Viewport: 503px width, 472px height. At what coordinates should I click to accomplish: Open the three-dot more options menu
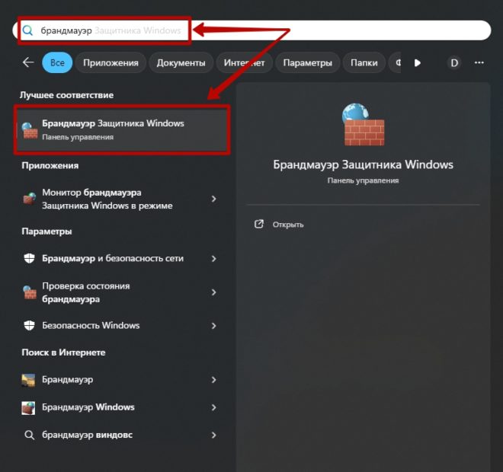point(479,62)
